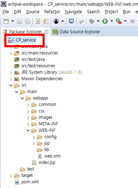Click the grey Stop square icon
138x188 pixels.
132,21
